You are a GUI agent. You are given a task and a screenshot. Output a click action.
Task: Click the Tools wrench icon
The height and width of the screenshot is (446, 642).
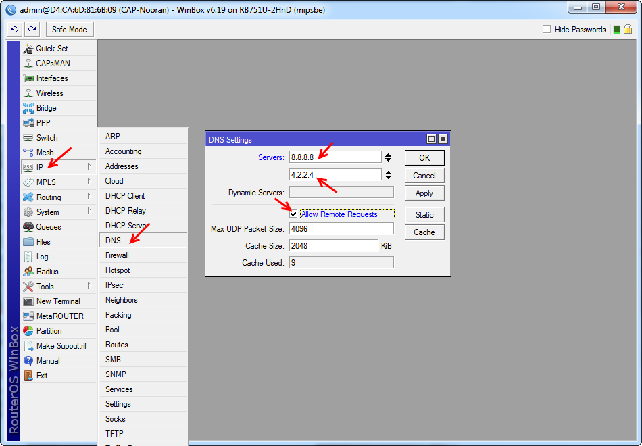click(28, 287)
